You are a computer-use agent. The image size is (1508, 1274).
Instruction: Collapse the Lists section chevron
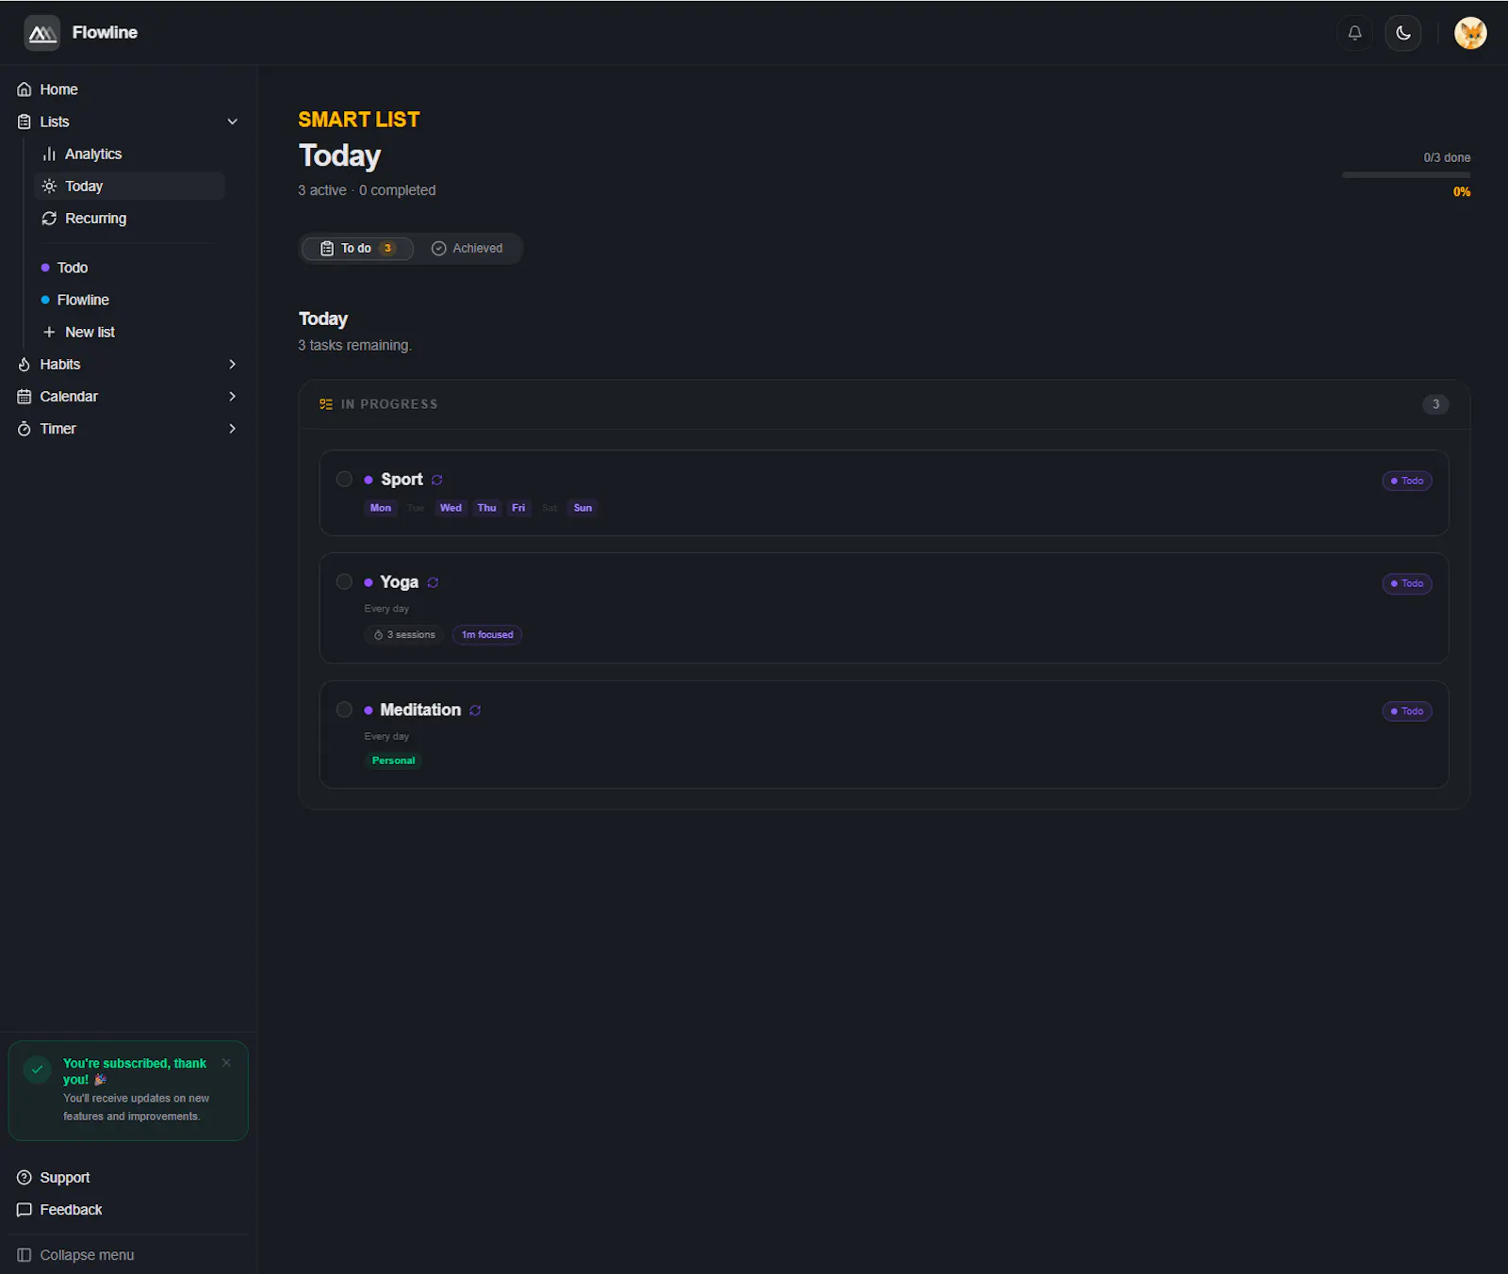tap(232, 122)
